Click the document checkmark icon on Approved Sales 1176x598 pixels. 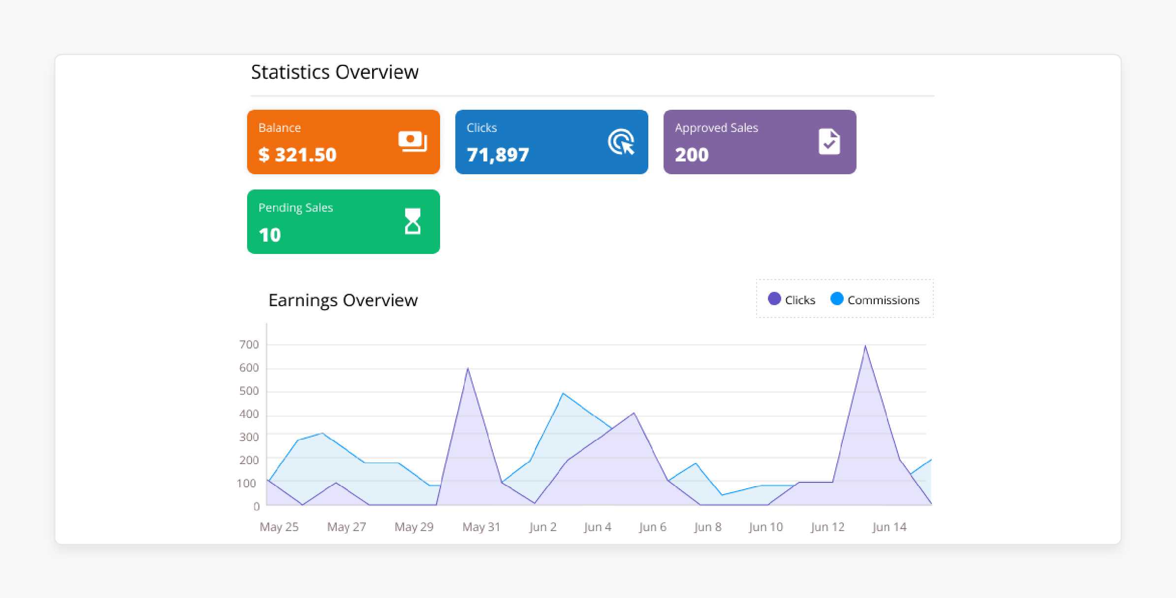click(x=829, y=142)
